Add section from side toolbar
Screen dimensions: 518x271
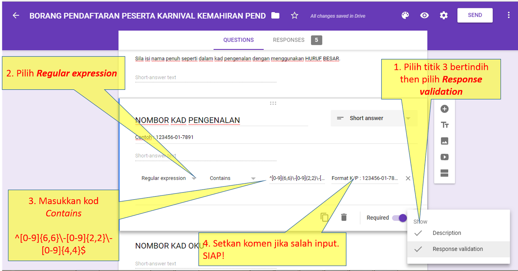click(445, 173)
